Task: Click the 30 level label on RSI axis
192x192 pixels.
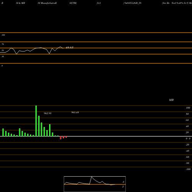Action: (x=3, y=56)
